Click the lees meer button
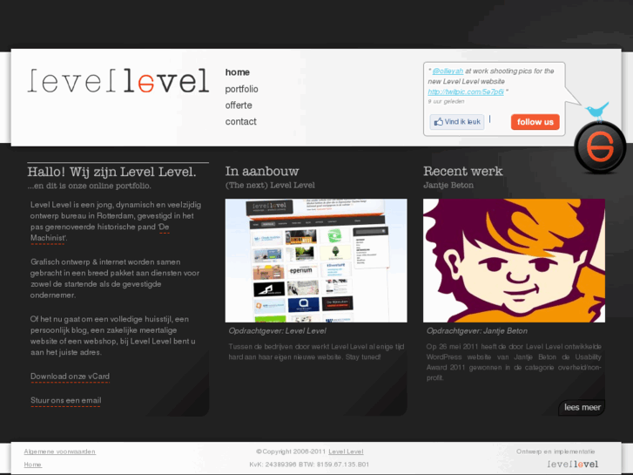 [582, 407]
